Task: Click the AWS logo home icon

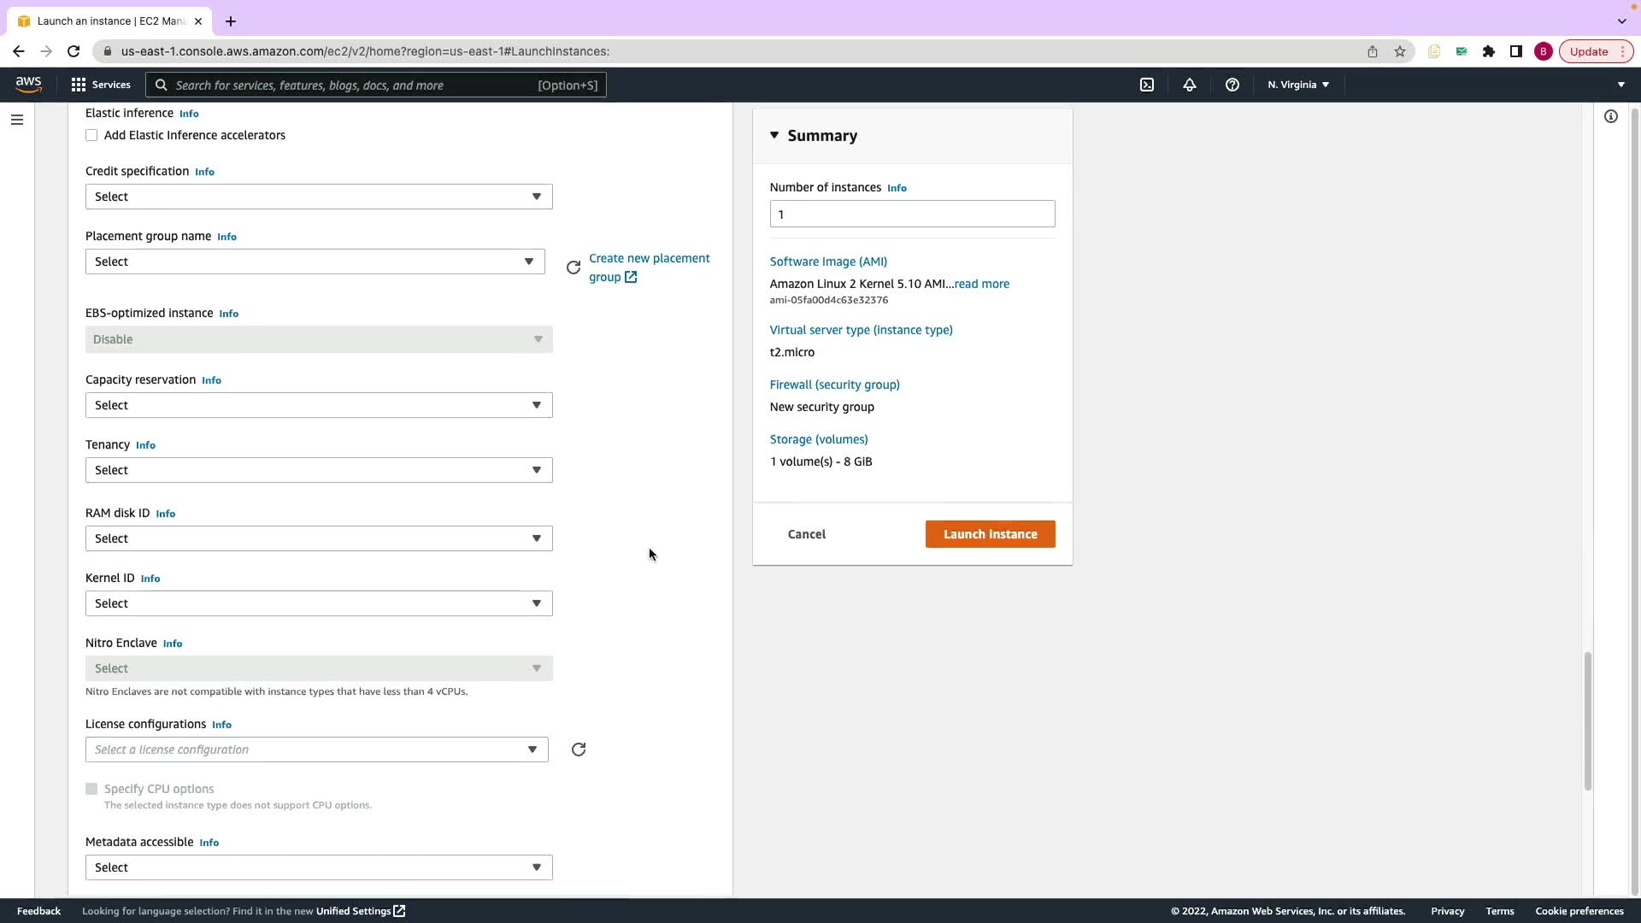Action: (x=28, y=84)
